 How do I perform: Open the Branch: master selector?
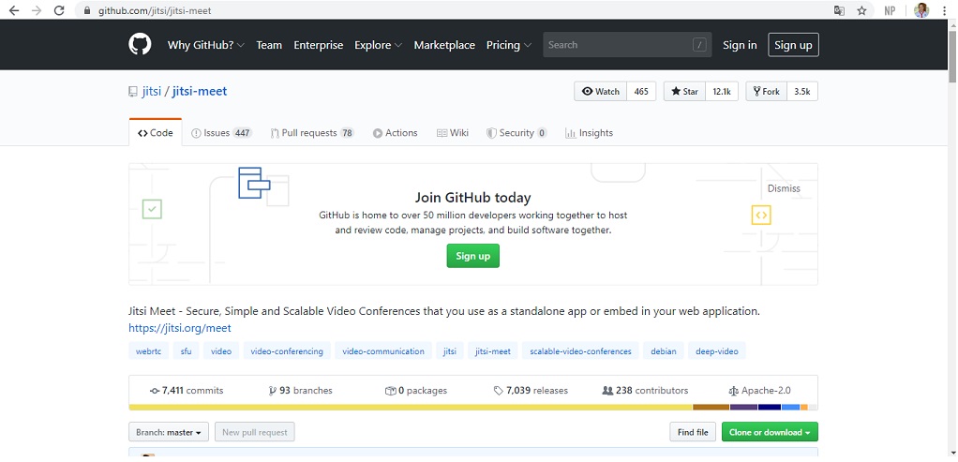(170, 432)
